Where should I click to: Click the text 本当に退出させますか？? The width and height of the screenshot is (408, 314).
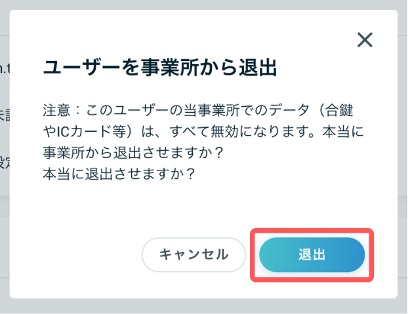tap(119, 174)
